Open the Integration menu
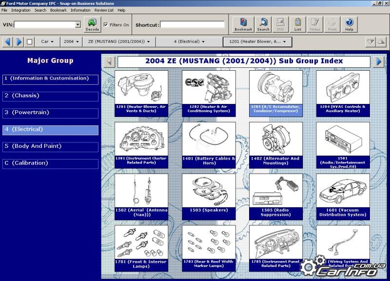The height and width of the screenshot is (281, 390). (x=20, y=10)
